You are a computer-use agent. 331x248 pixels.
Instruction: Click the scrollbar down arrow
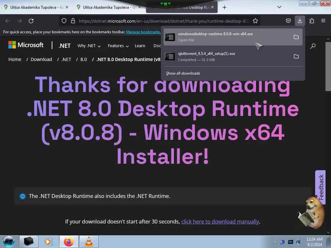(x=328, y=232)
